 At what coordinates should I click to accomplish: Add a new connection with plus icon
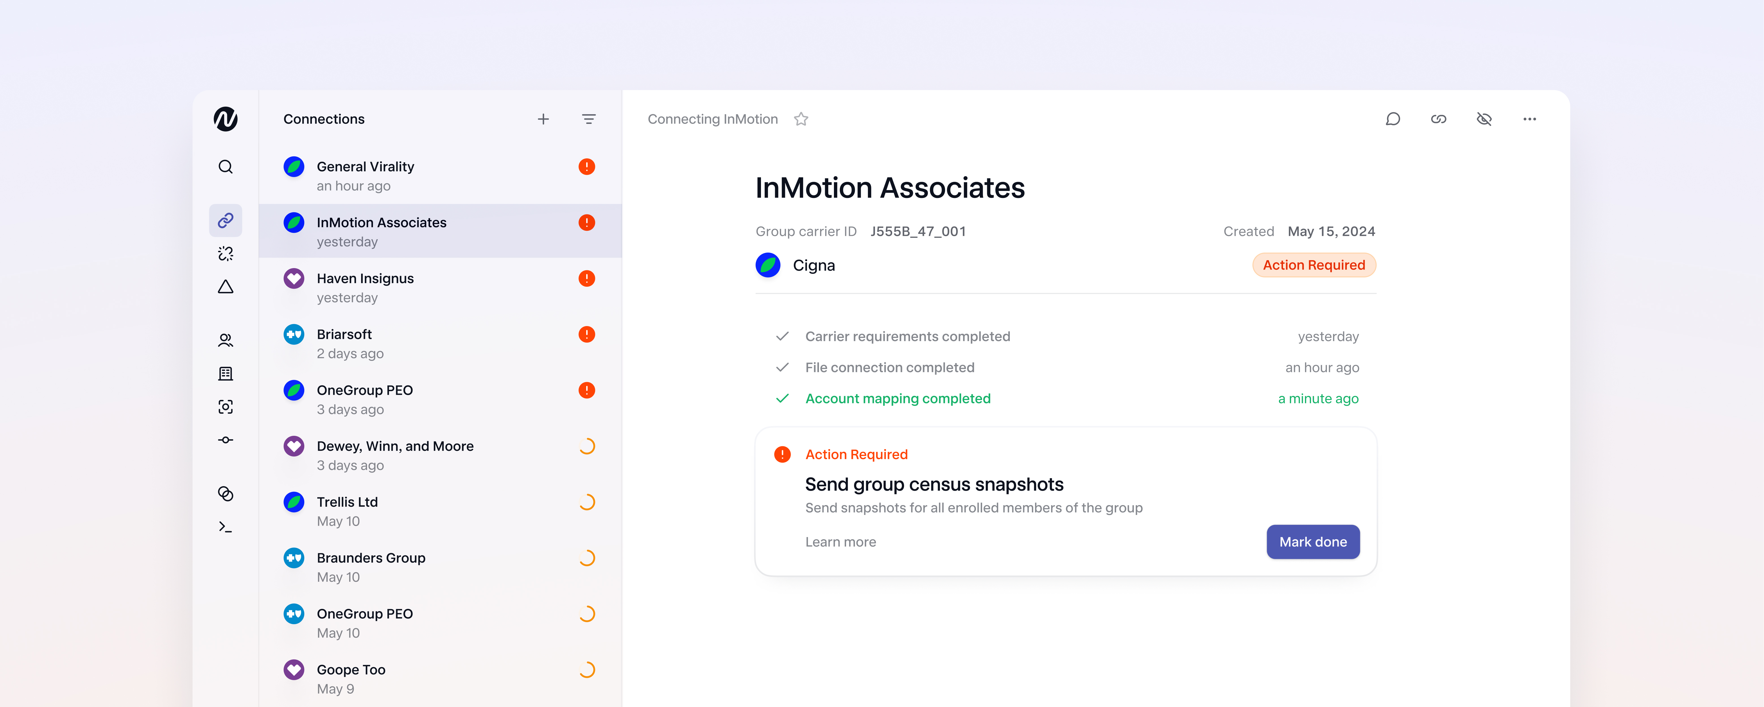coord(543,119)
